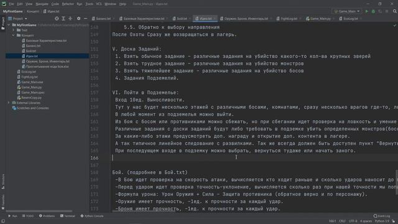Open the Python Console tool window
Viewport: 398px width, 224px height.
pos(92,216)
